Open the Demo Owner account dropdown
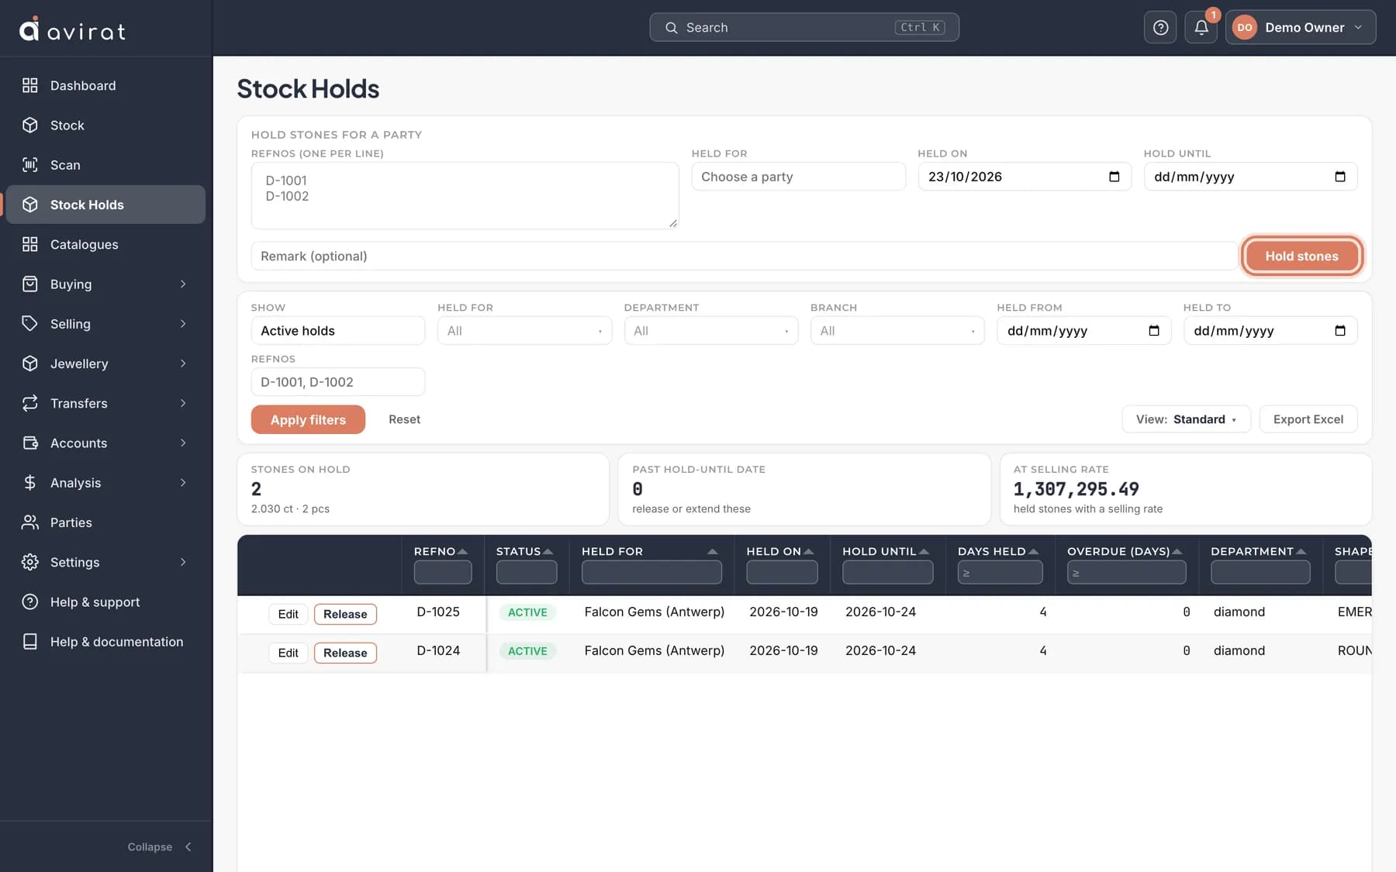 pos(1301,27)
